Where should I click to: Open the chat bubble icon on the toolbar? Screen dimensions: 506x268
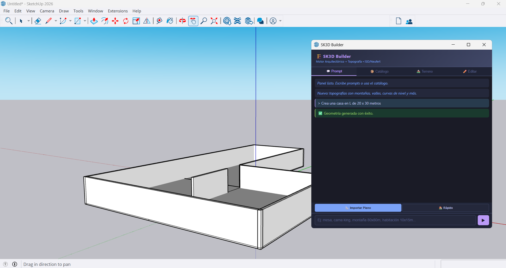click(260, 21)
